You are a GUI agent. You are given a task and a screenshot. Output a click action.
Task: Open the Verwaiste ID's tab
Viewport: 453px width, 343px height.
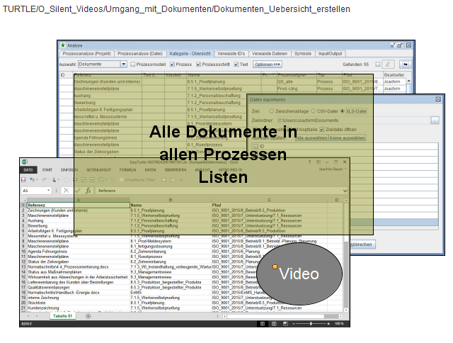point(231,53)
